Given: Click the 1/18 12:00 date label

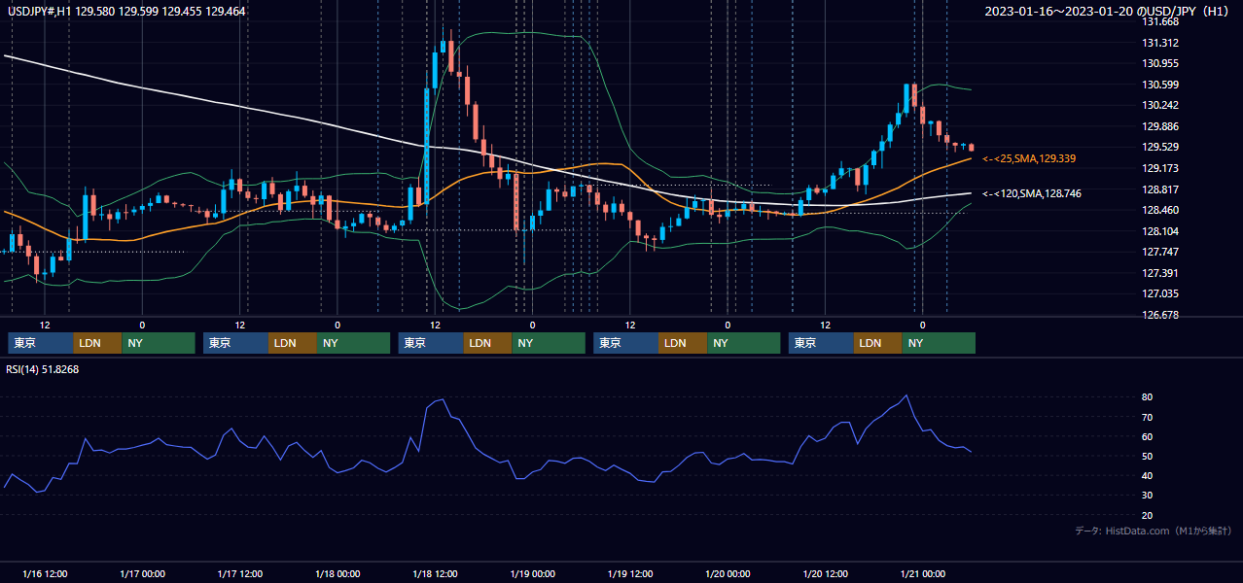Looking at the screenshot, I should (435, 574).
